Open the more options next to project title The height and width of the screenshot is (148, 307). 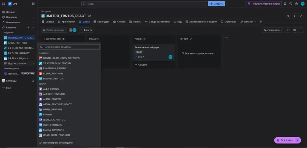coord(96,16)
